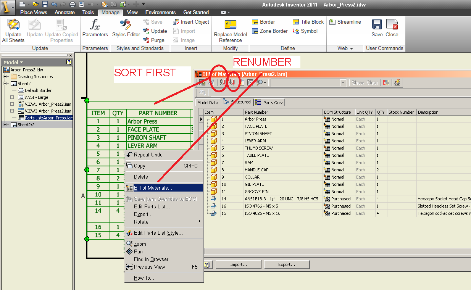
Task: Switch to the View ribbon tab
Action: (132, 12)
